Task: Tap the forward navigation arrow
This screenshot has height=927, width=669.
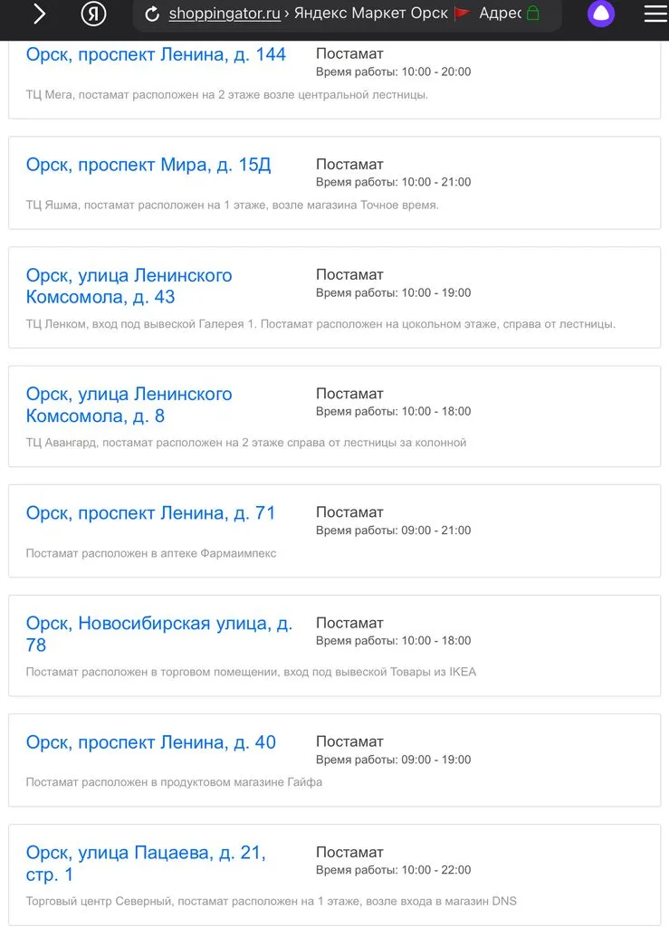Action: click(x=39, y=14)
